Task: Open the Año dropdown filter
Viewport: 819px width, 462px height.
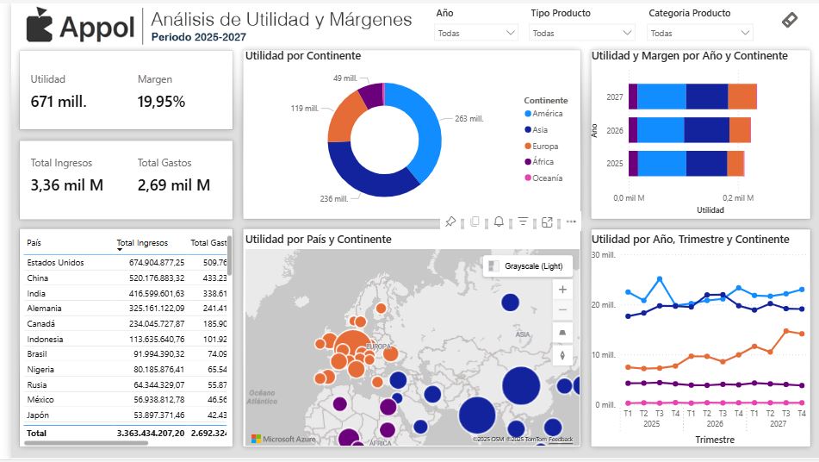Action: click(476, 33)
